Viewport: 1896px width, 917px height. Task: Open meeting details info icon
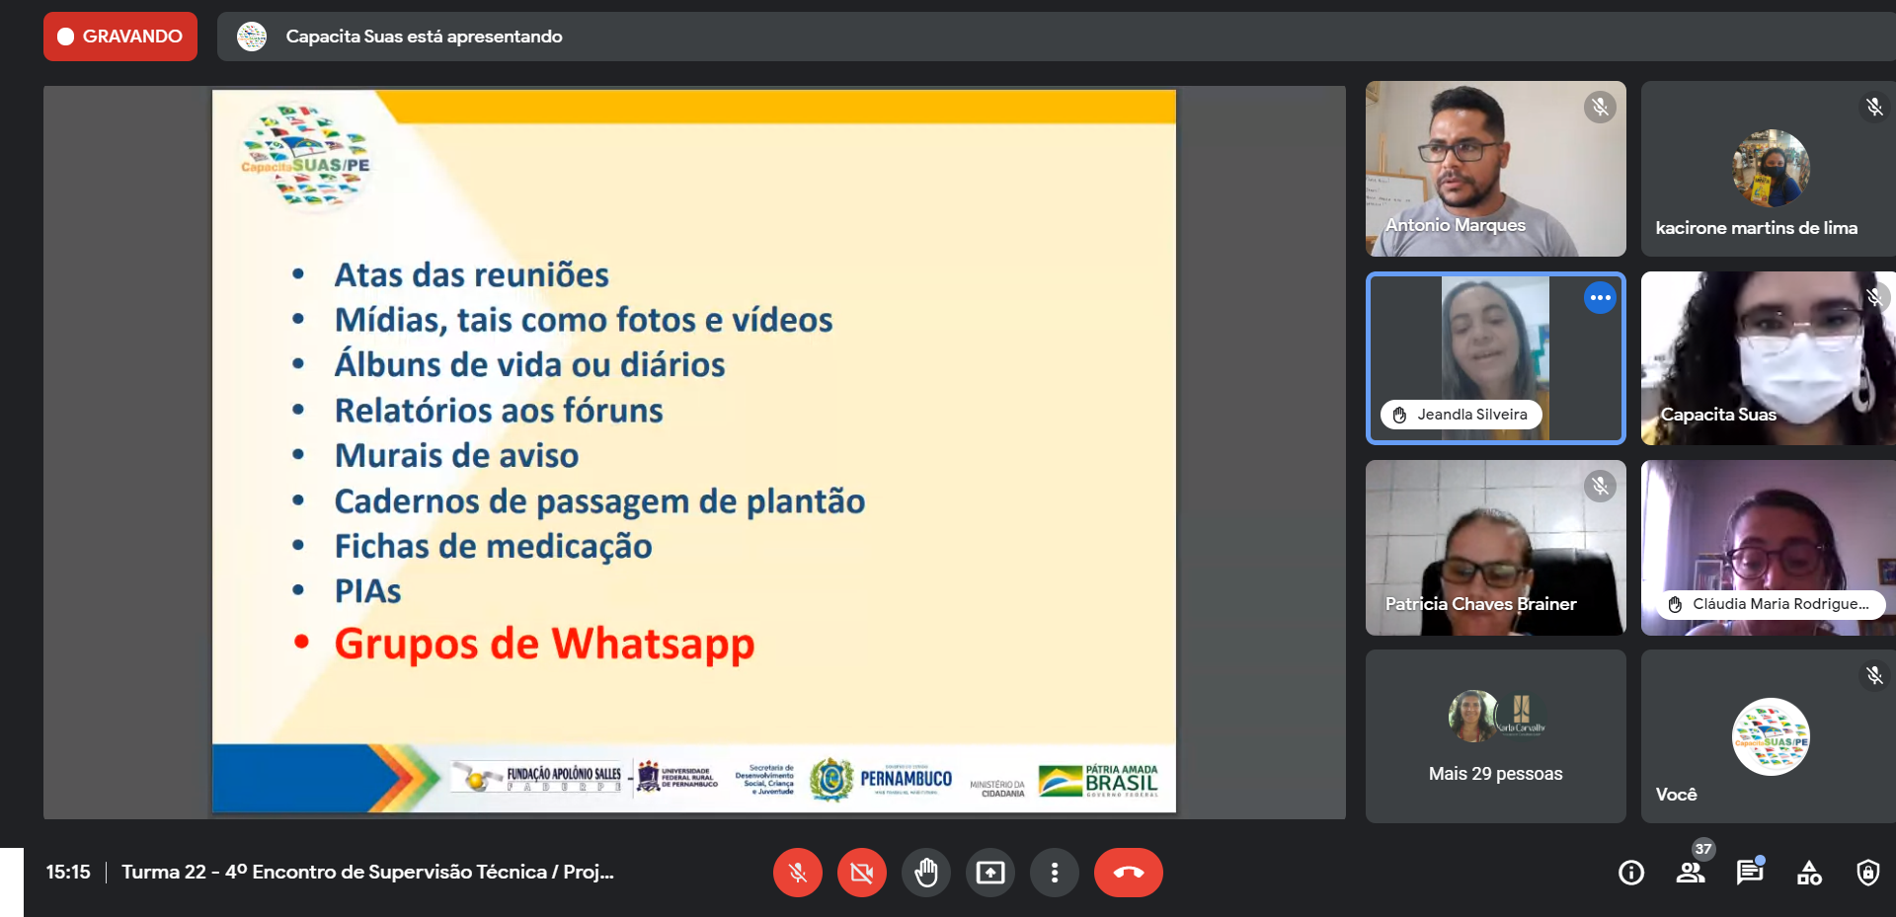pos(1630,873)
